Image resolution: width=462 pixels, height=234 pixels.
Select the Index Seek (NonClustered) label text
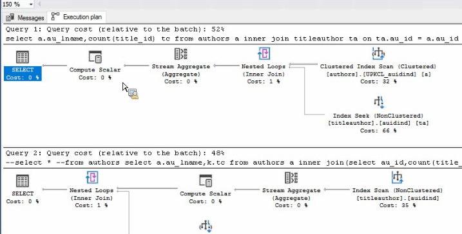(x=378, y=116)
